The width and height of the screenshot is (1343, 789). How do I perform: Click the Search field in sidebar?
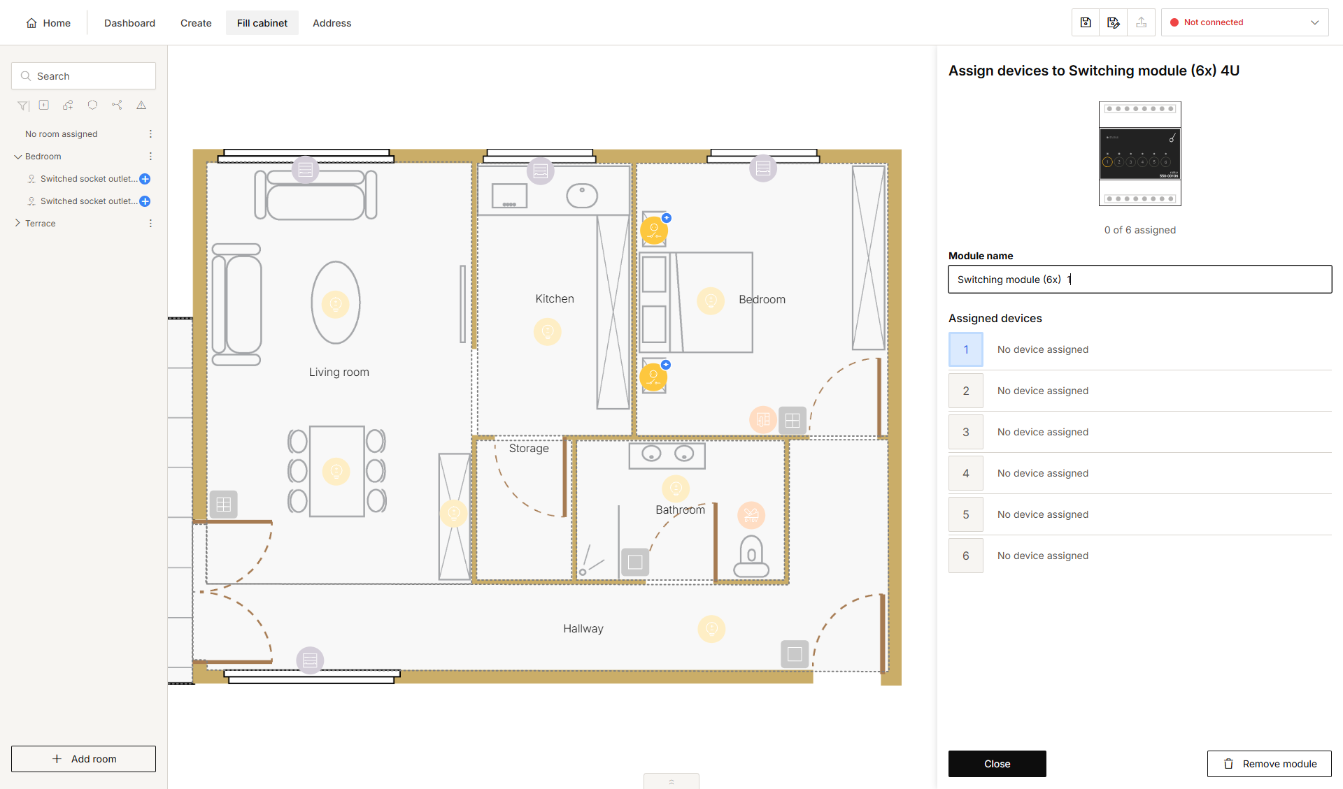[x=83, y=76]
